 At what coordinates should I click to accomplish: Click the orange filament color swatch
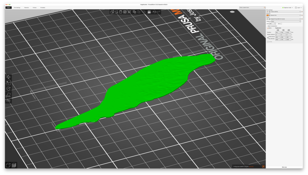click(268, 15)
